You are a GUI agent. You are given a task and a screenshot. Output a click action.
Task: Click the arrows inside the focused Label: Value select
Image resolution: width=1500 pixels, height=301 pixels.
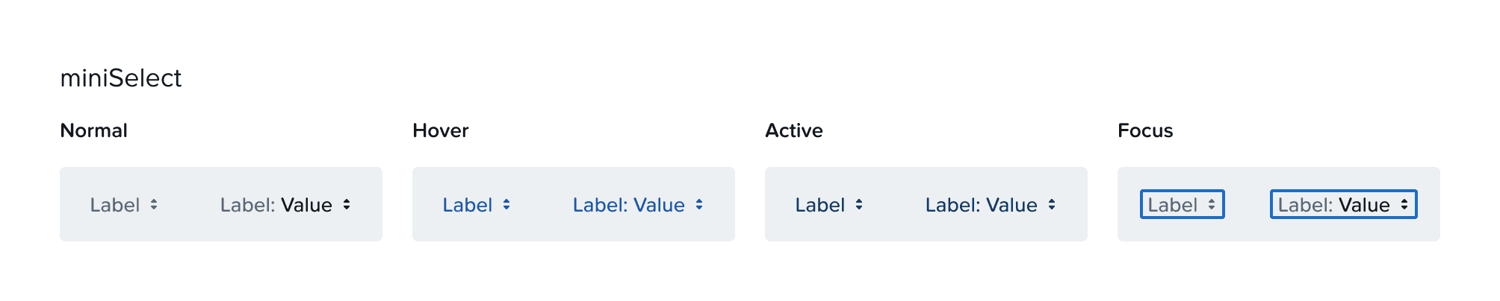(1404, 205)
